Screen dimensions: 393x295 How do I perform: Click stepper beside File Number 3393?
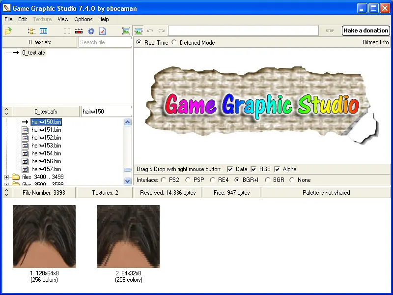click(x=7, y=193)
